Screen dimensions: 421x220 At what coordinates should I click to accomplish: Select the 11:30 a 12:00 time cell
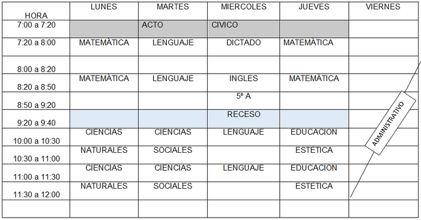click(x=36, y=191)
